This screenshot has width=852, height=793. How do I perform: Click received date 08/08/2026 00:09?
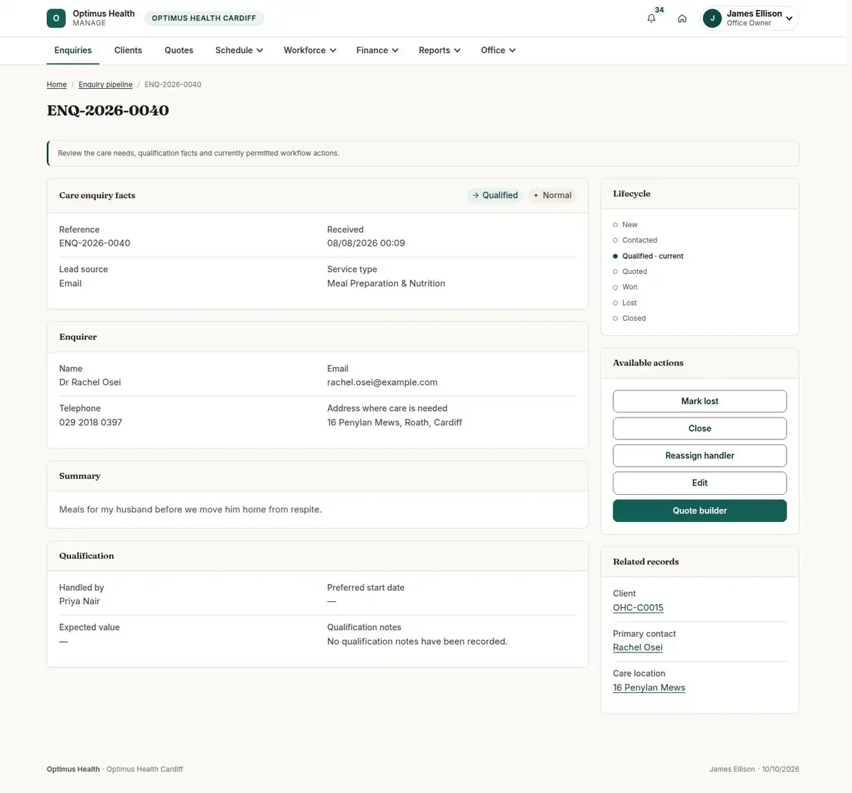tap(366, 243)
